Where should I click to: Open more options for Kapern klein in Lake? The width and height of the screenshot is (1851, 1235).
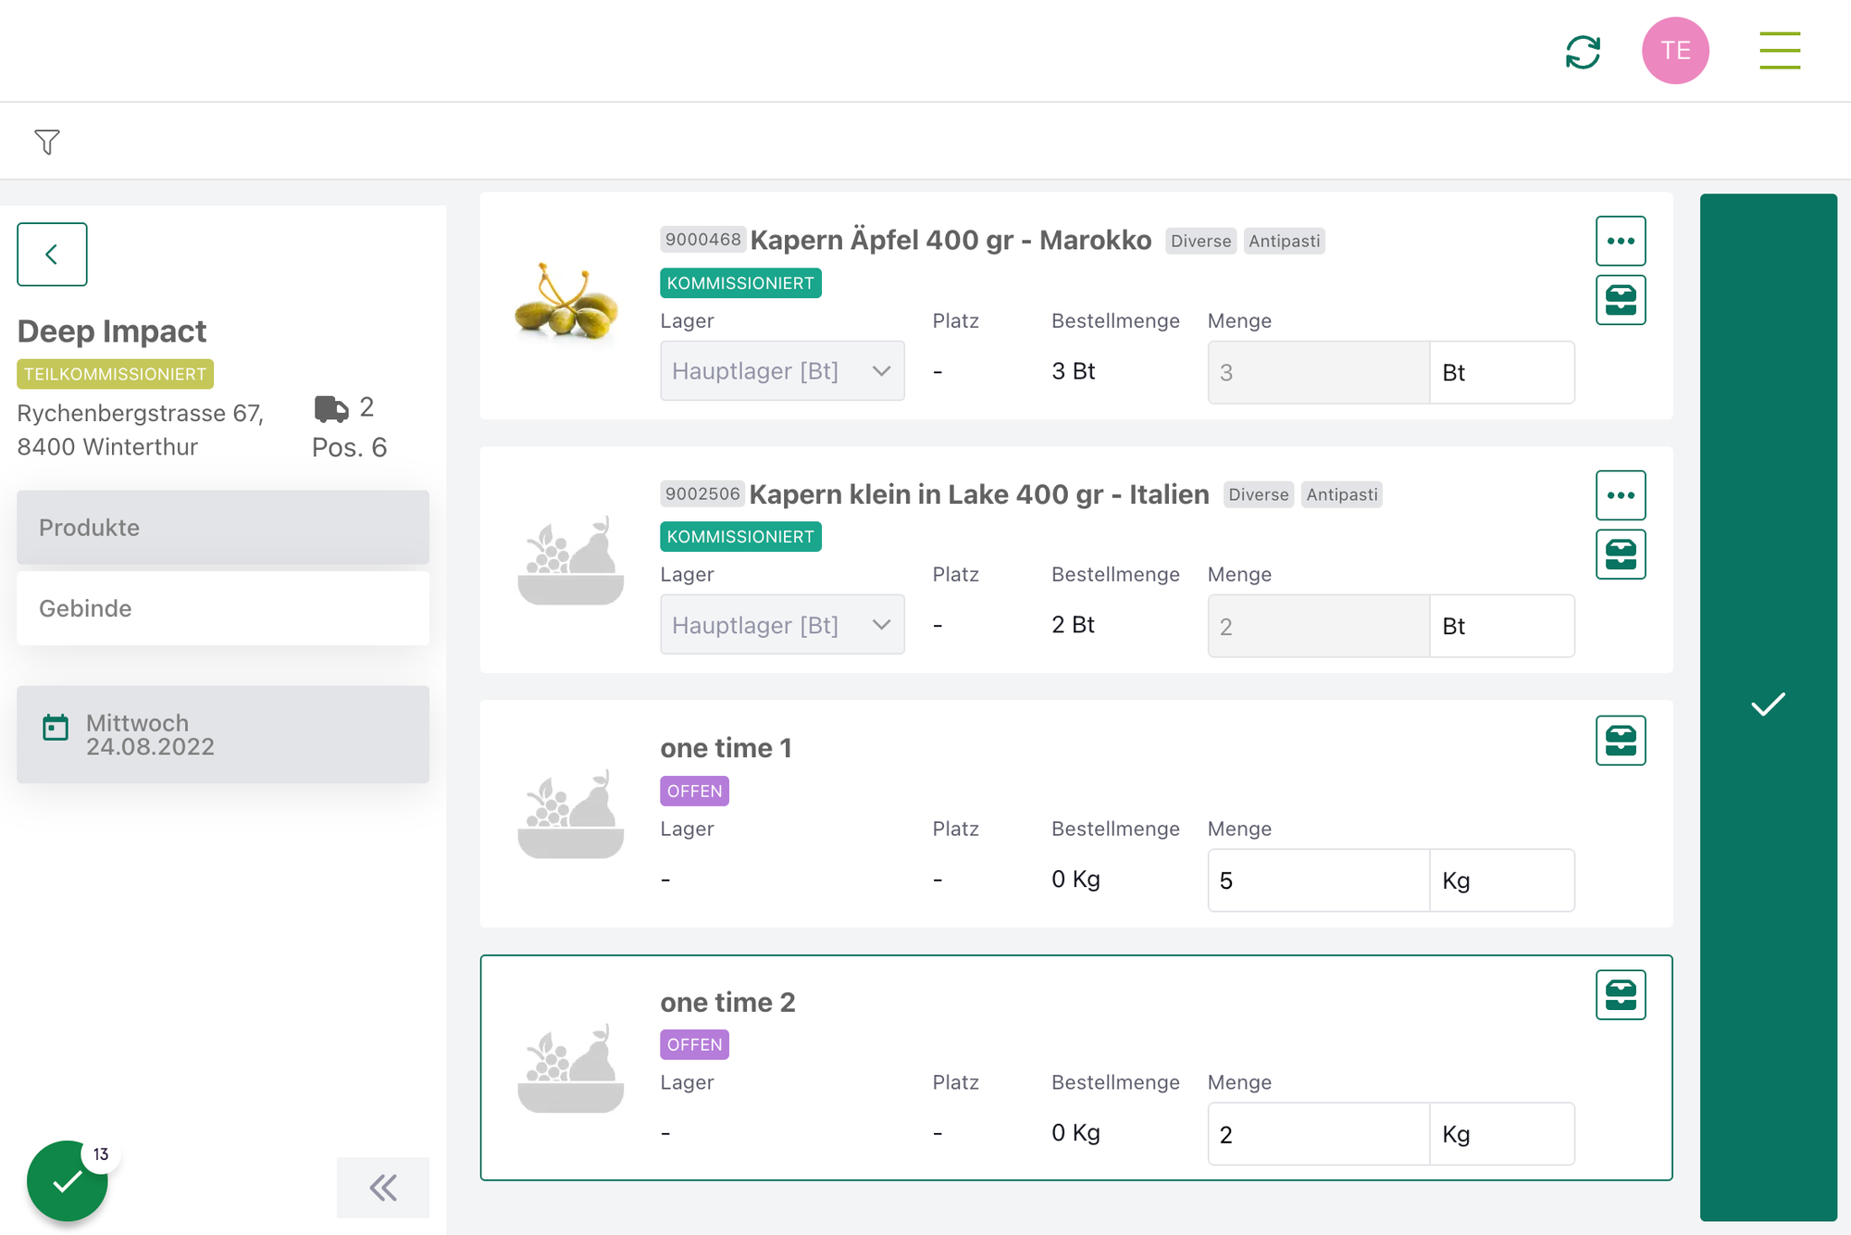click(1620, 495)
